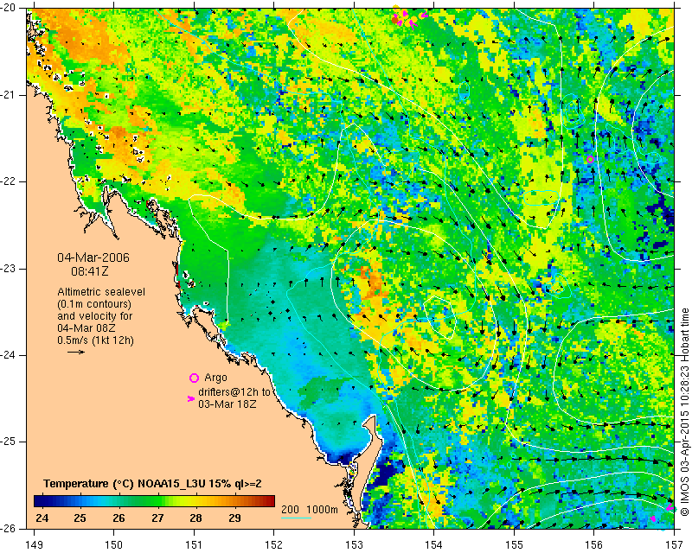692x553 pixels.
Task: Click the time label 08:41Z
Action: (90, 271)
